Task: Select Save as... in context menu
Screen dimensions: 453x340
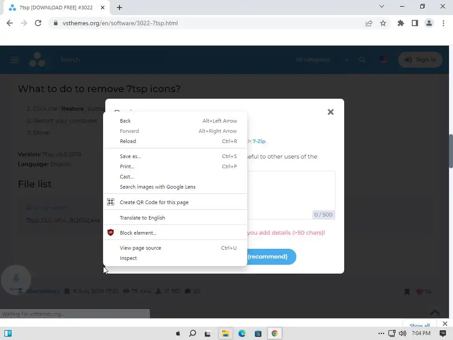Action: (x=175, y=156)
